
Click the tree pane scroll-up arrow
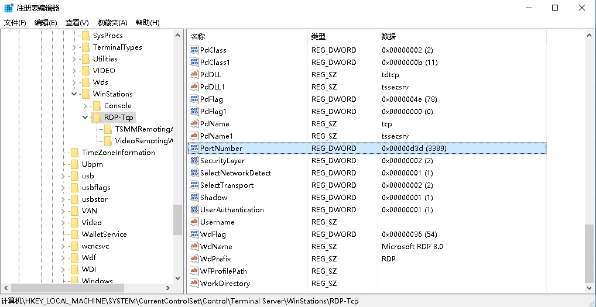point(177,35)
